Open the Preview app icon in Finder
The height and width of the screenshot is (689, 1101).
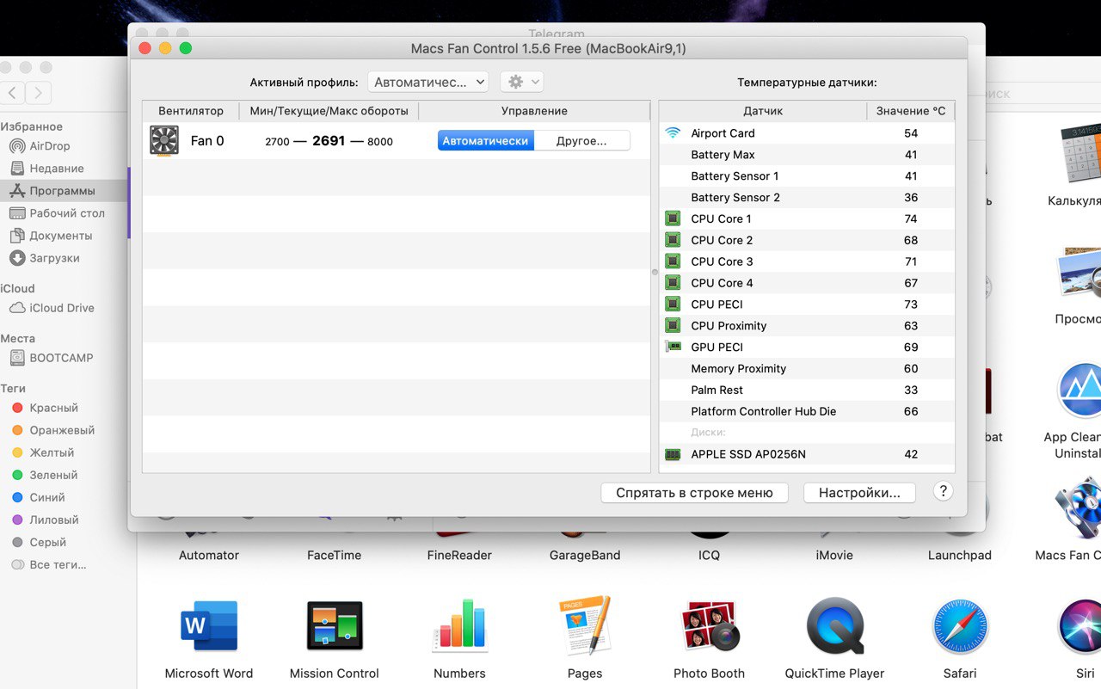tap(1080, 274)
